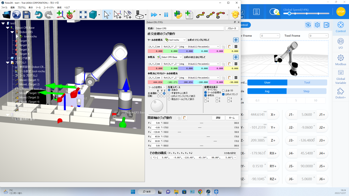Open the Dobot CR5 Base reference dropdown
Screen dimensions: 349x196
point(170,57)
